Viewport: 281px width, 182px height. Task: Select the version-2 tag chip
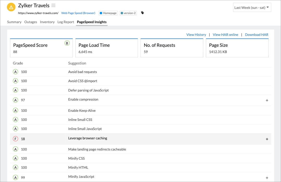point(128,13)
